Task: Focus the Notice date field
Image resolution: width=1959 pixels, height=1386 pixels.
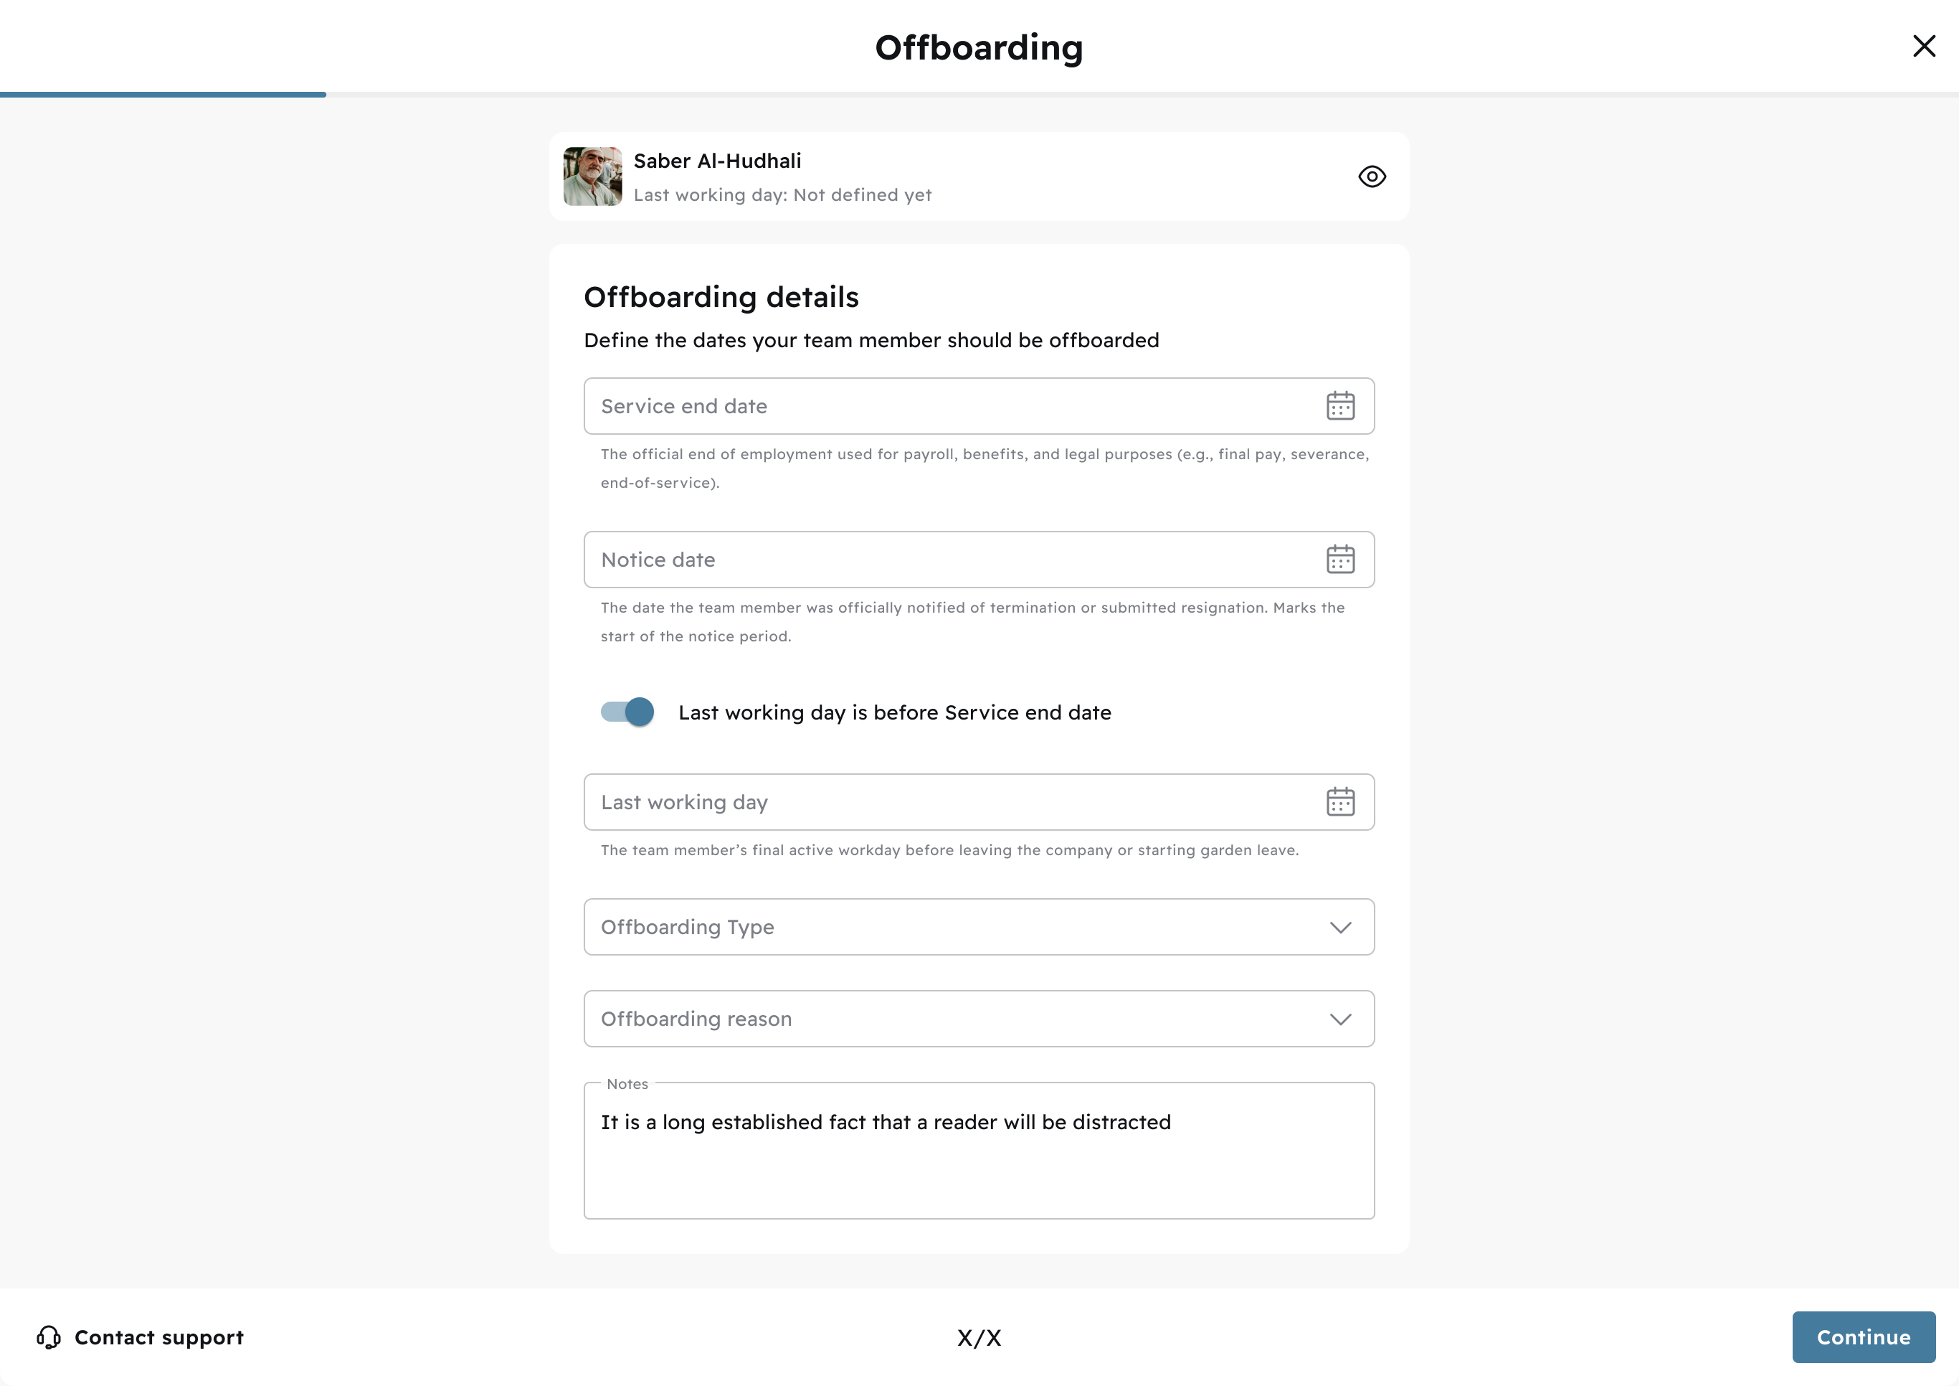Action: (x=979, y=560)
